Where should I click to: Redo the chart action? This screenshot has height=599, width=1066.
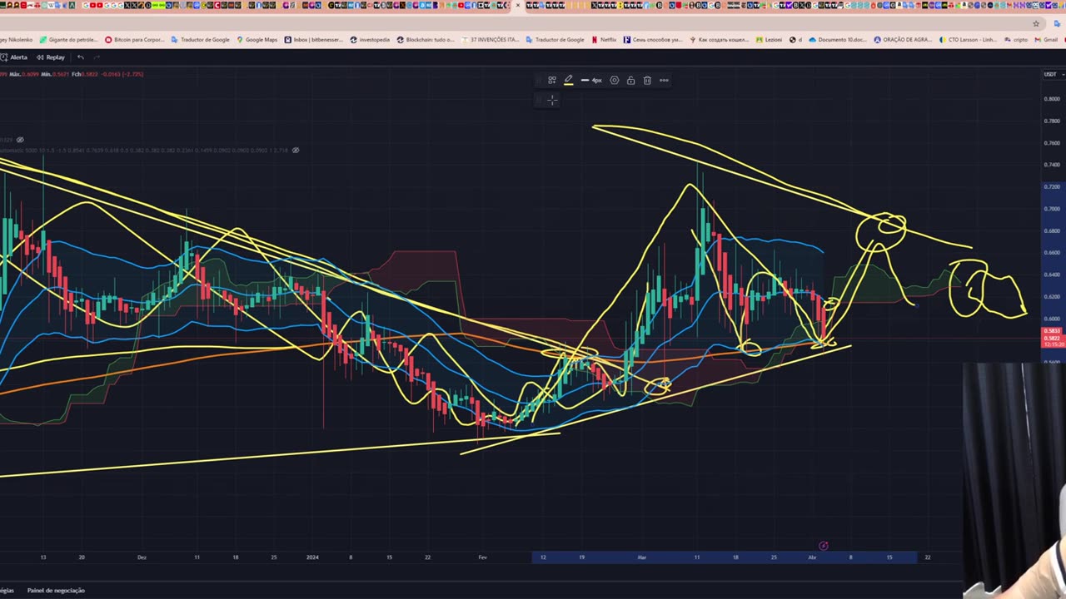[x=97, y=57]
